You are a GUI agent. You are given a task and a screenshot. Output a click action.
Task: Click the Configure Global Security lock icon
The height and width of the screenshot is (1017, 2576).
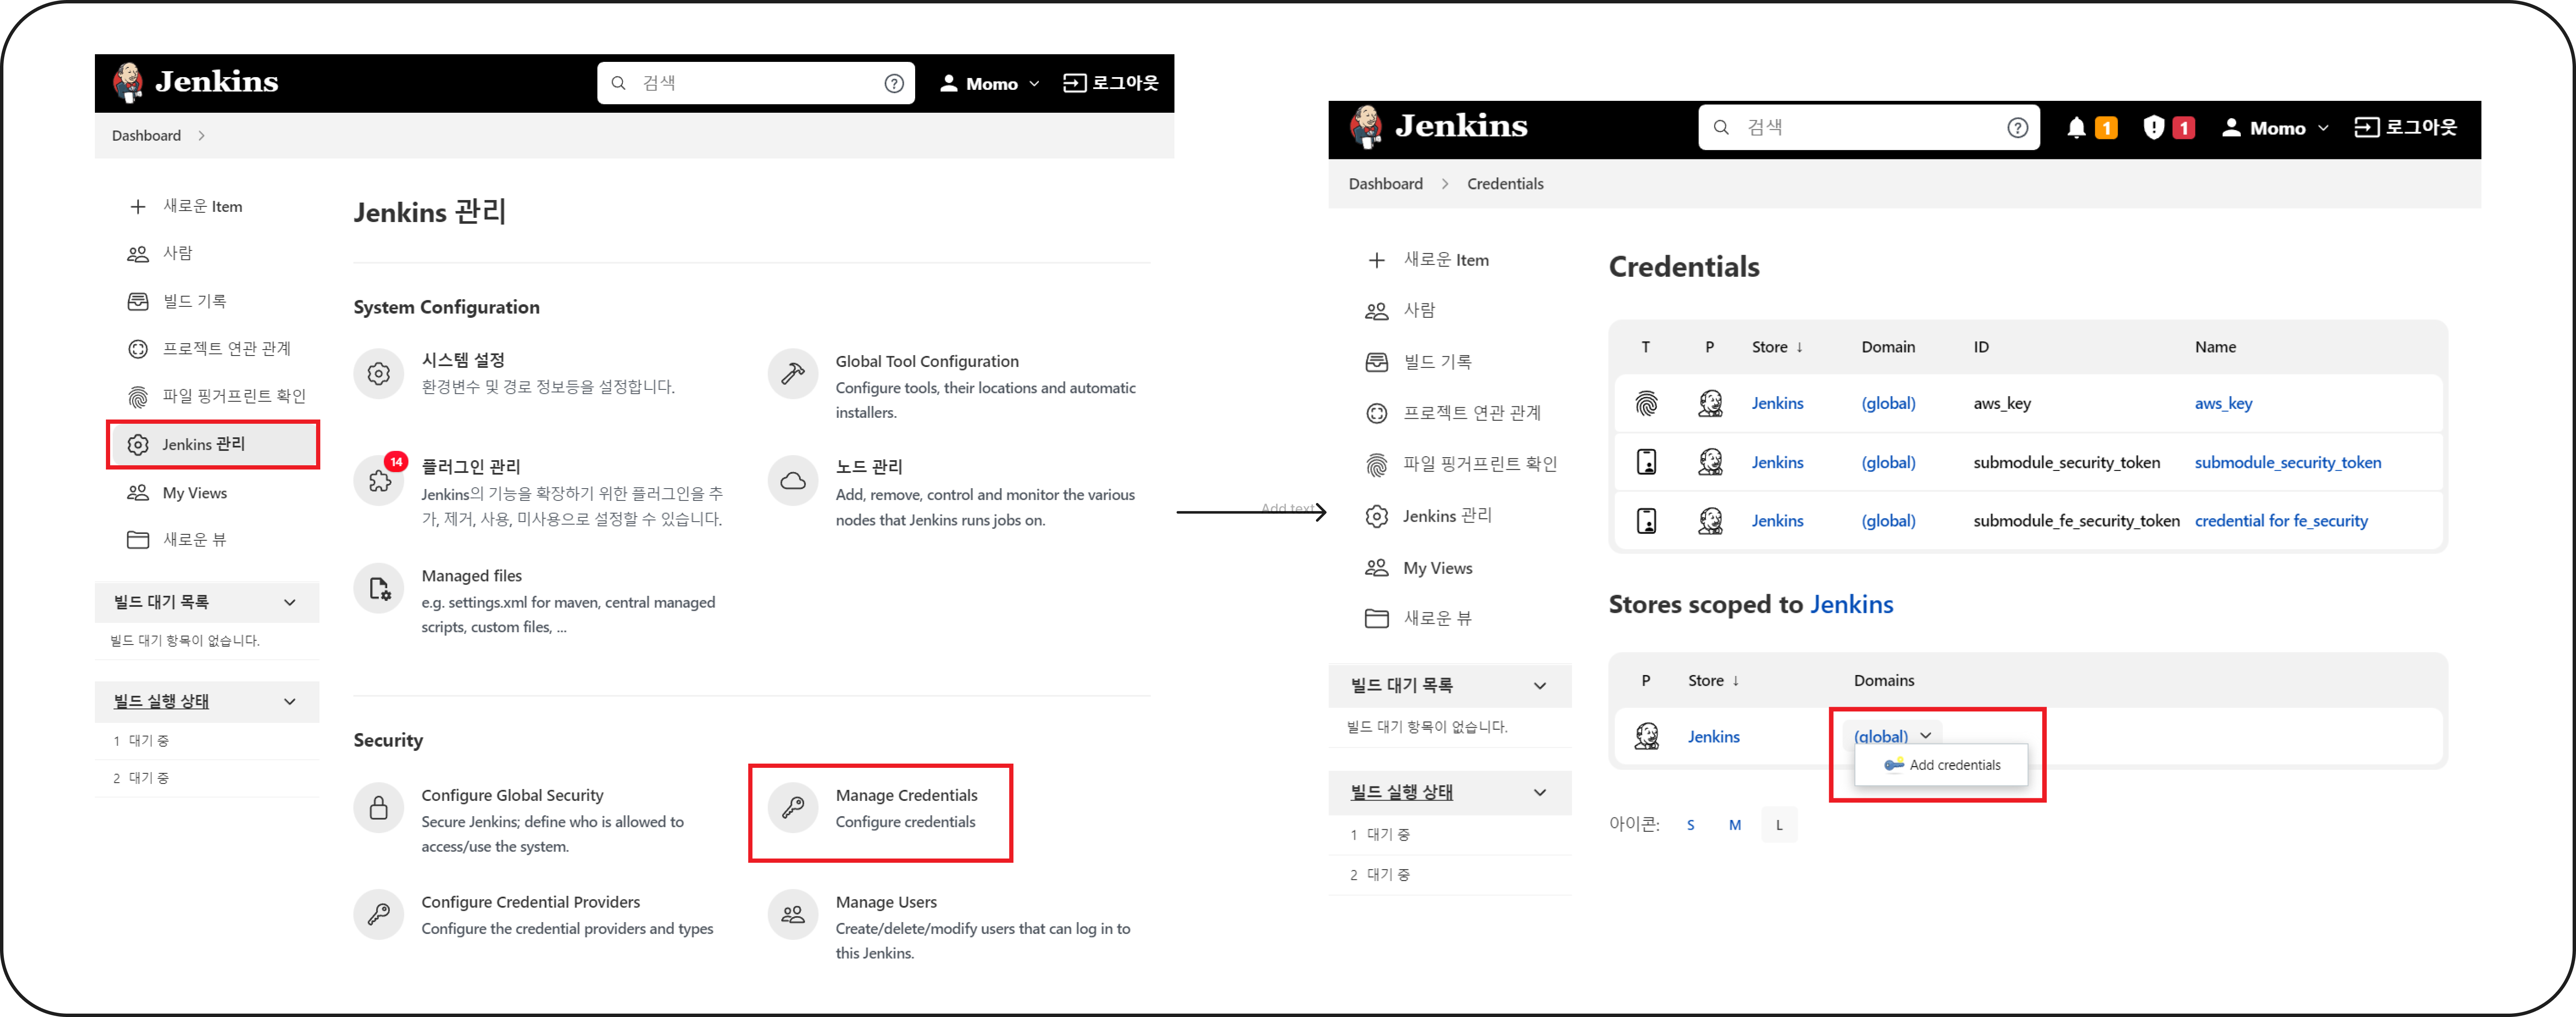[379, 808]
